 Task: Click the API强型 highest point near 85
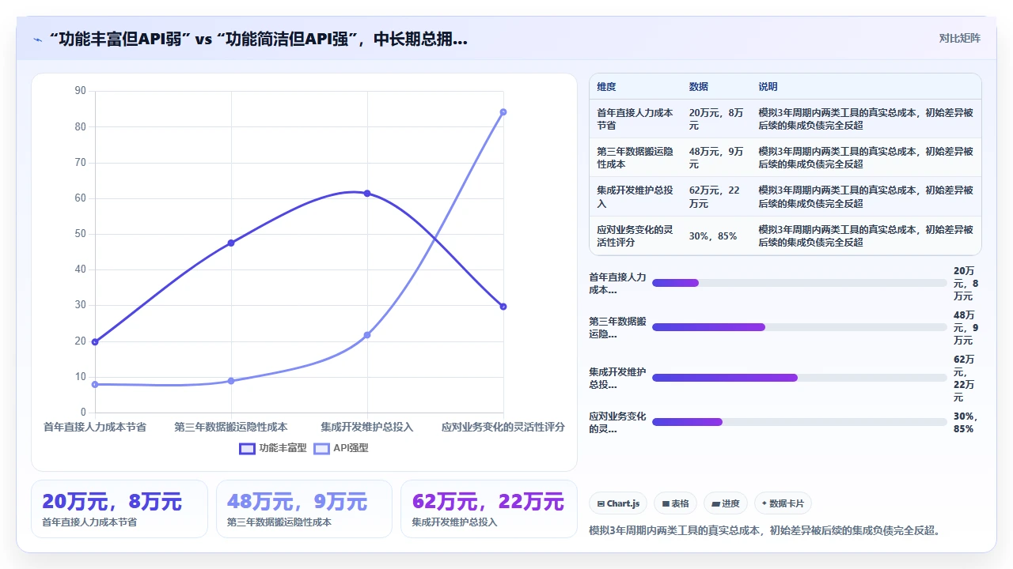pyautogui.click(x=503, y=111)
